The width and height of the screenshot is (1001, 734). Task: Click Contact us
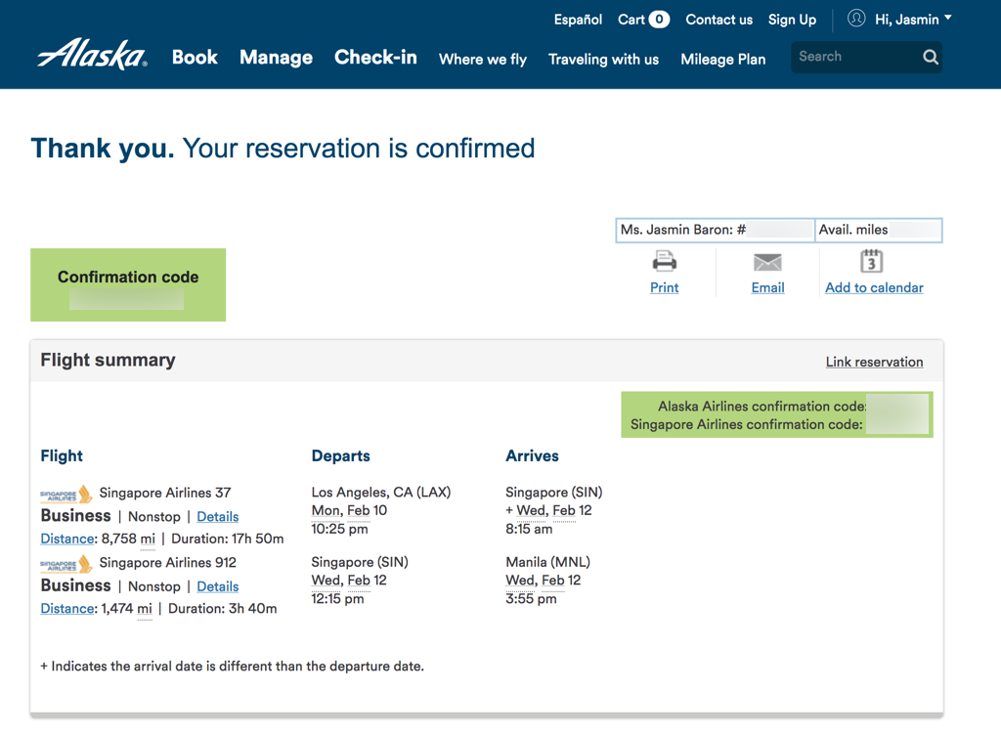click(x=718, y=19)
